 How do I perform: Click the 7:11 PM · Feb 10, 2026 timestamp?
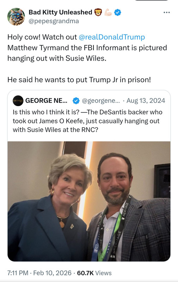pos(39,273)
